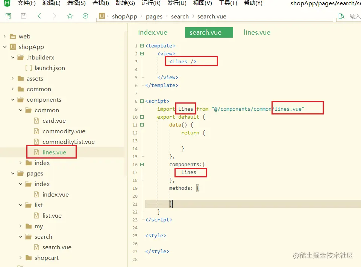
Task: Open the 工具(T) menu
Action: click(228, 3)
